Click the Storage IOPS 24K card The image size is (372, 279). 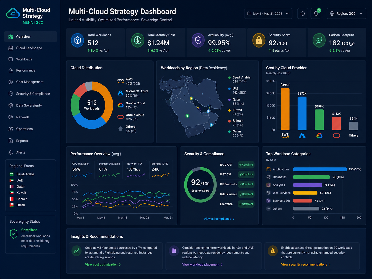click(161, 170)
